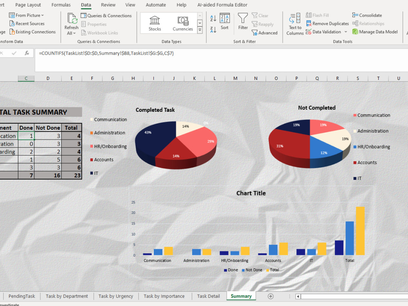
Task: Open the Advanced filter dialog
Action: (265, 33)
